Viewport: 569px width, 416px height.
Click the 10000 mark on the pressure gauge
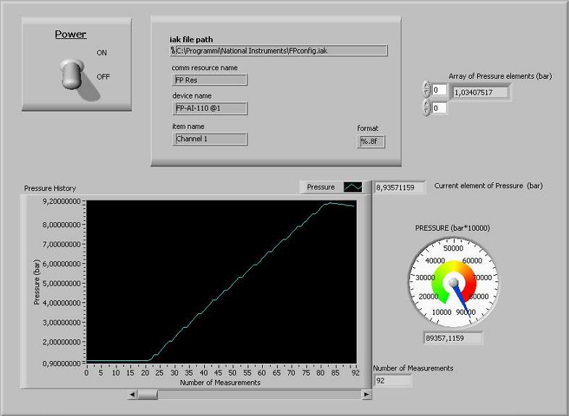pos(442,312)
